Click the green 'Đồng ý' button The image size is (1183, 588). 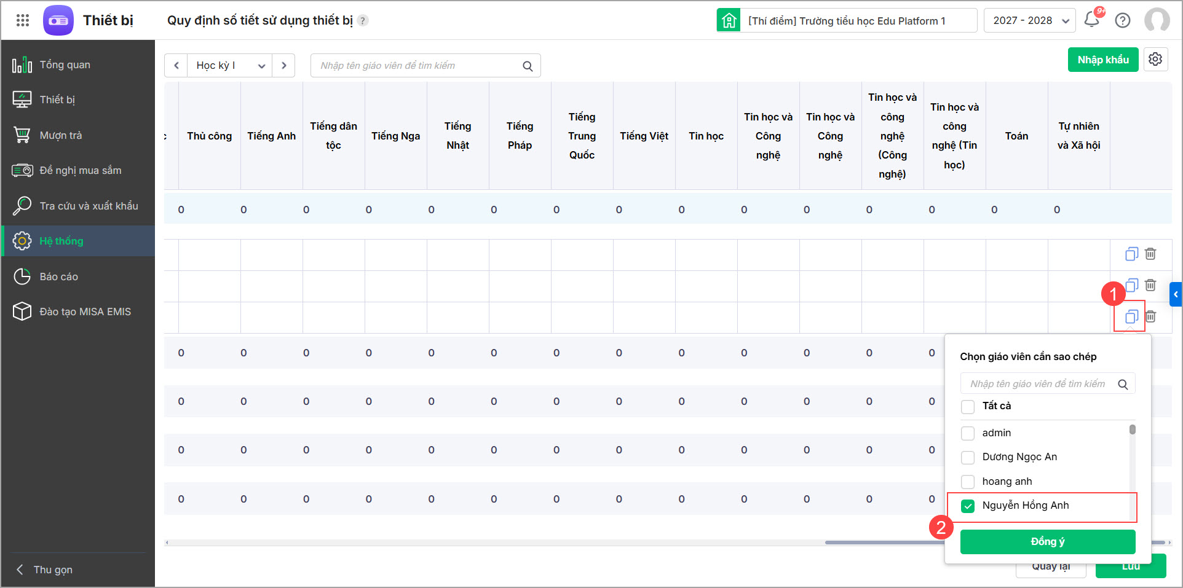click(1047, 541)
